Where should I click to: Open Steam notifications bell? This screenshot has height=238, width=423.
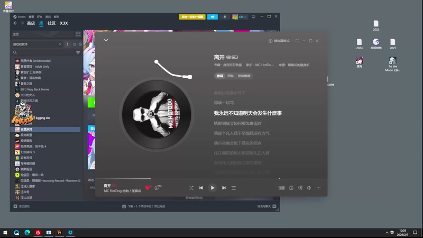(225, 17)
